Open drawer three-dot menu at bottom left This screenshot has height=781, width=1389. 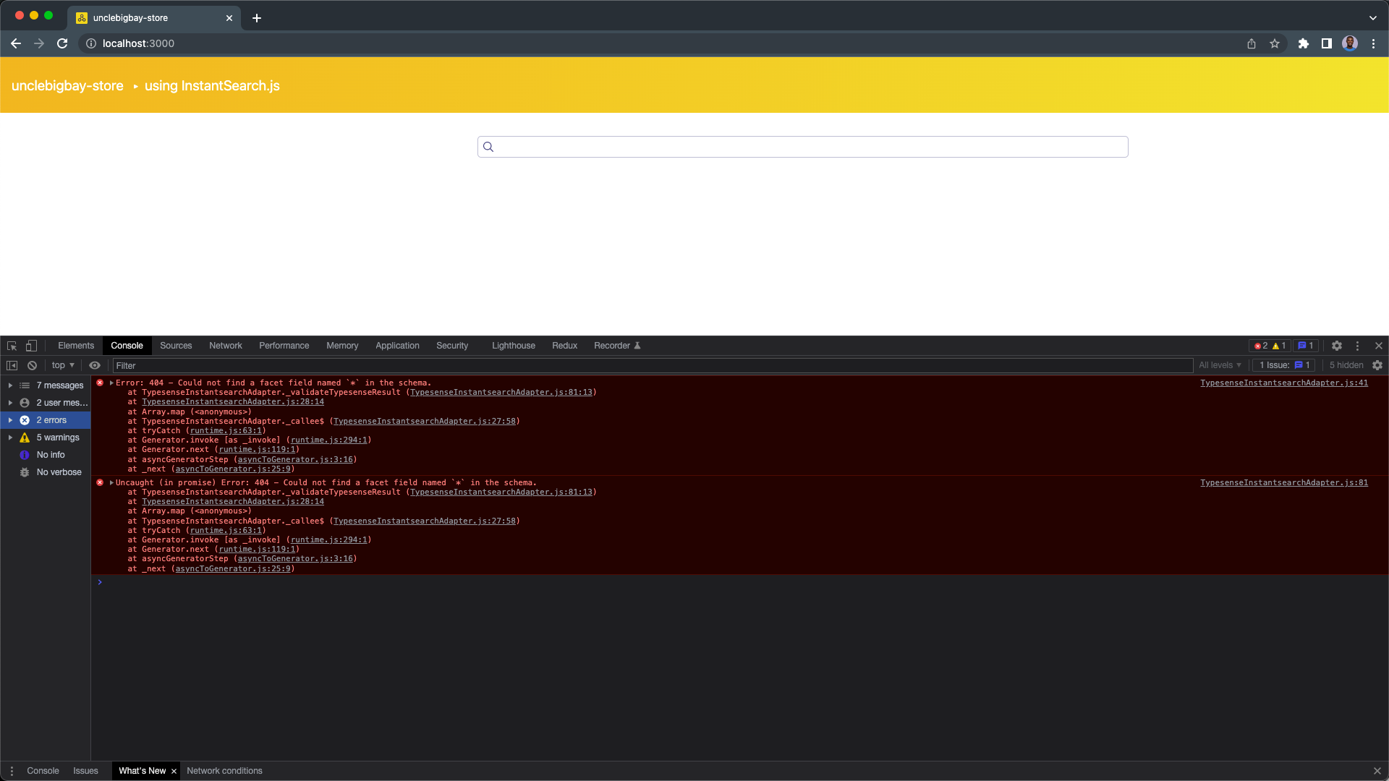coord(12,771)
